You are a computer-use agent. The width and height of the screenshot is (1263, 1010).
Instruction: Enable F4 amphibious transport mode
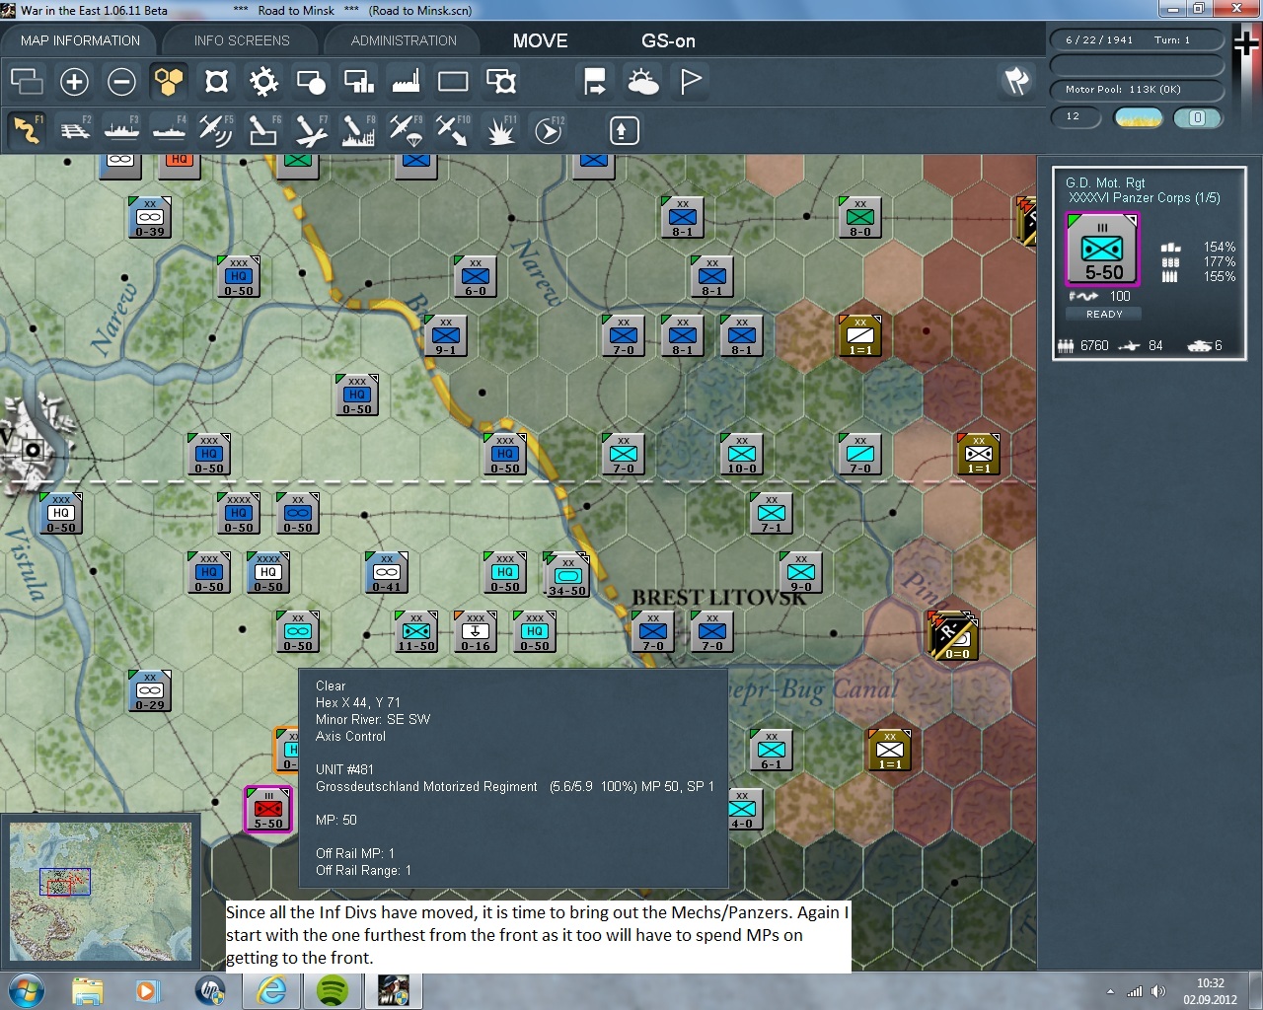tap(169, 129)
